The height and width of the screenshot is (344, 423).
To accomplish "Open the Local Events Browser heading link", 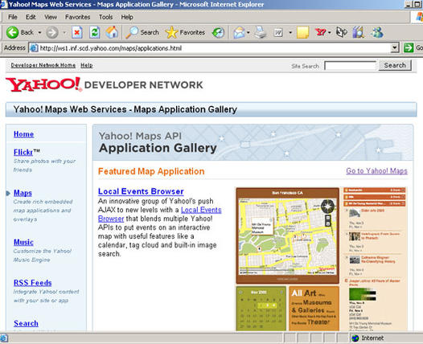I will click(x=141, y=191).
